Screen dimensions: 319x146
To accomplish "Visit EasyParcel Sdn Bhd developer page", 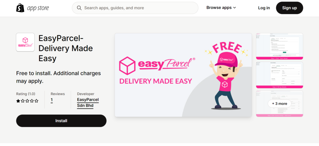I will 88,103.
